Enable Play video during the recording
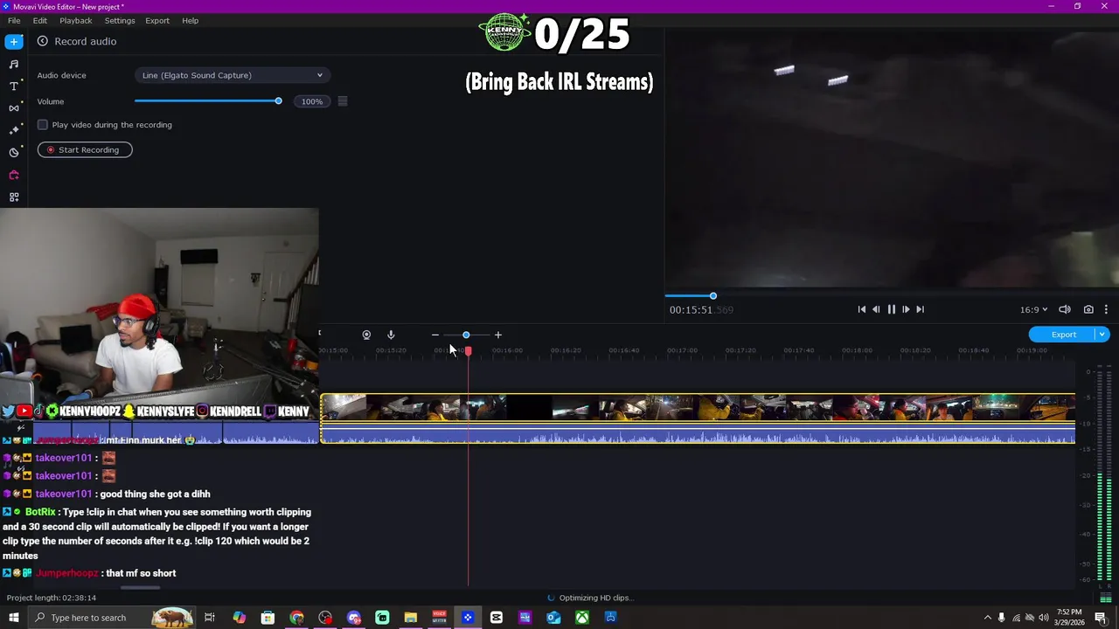The width and height of the screenshot is (1119, 629). pyautogui.click(x=43, y=125)
